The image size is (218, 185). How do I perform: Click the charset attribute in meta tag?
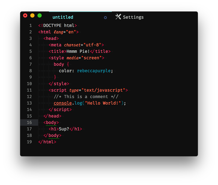72,45
